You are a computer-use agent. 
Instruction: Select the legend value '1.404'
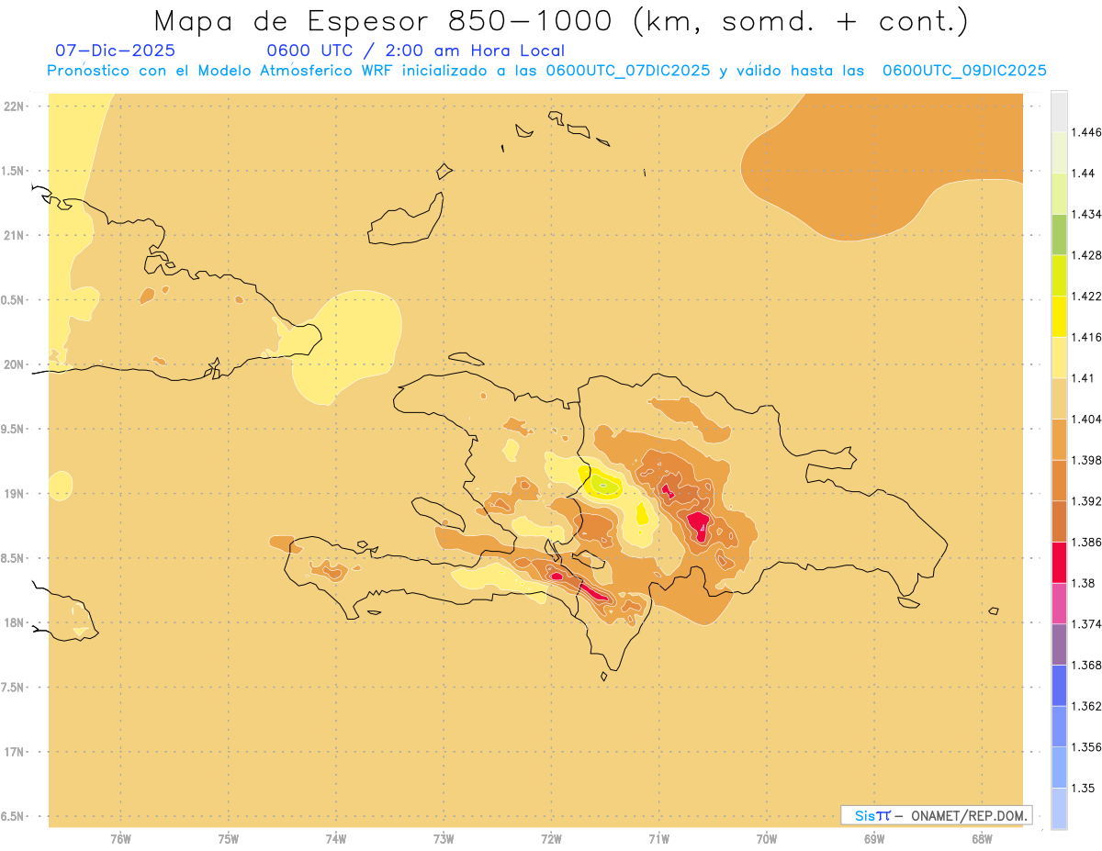[x=1085, y=419]
